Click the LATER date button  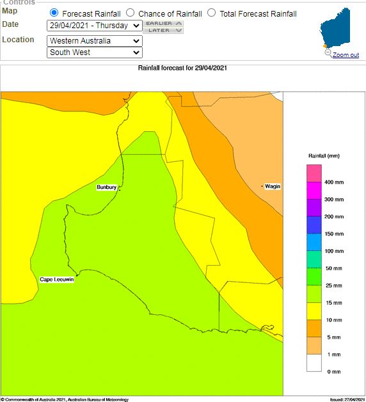coord(163,30)
